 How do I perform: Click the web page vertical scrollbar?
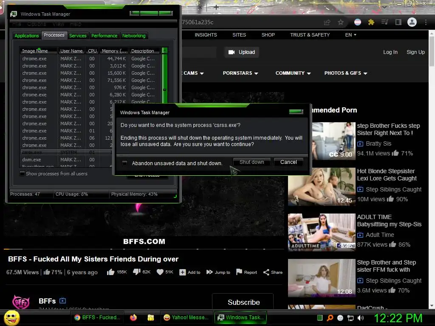tap(432, 169)
